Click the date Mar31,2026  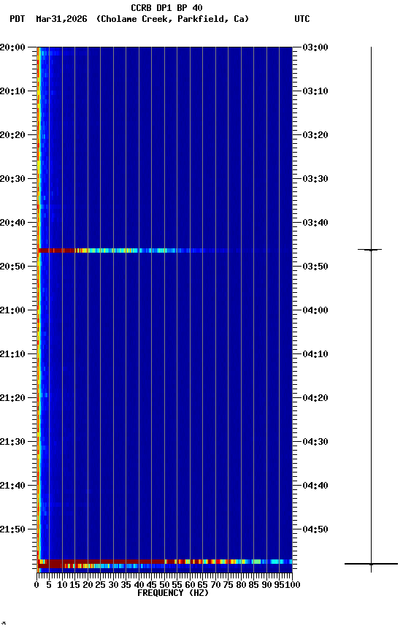61,19
